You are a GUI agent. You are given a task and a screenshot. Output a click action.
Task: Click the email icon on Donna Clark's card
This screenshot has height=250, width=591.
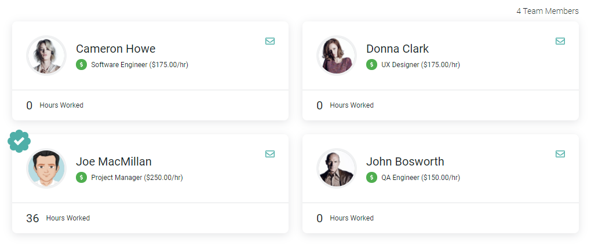(x=560, y=41)
